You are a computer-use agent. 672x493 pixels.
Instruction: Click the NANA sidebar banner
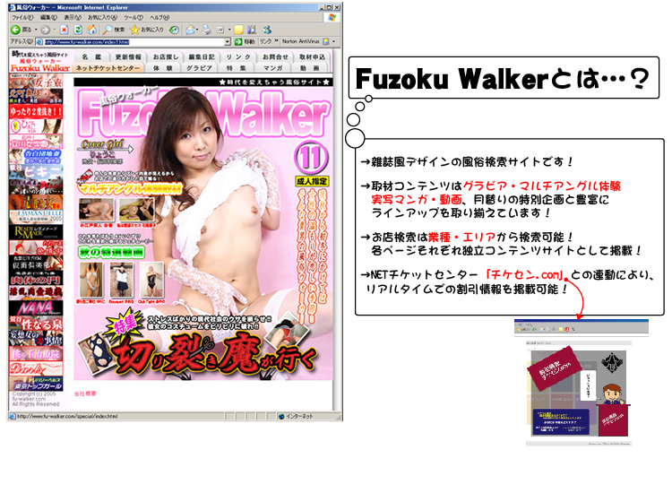click(x=36, y=308)
